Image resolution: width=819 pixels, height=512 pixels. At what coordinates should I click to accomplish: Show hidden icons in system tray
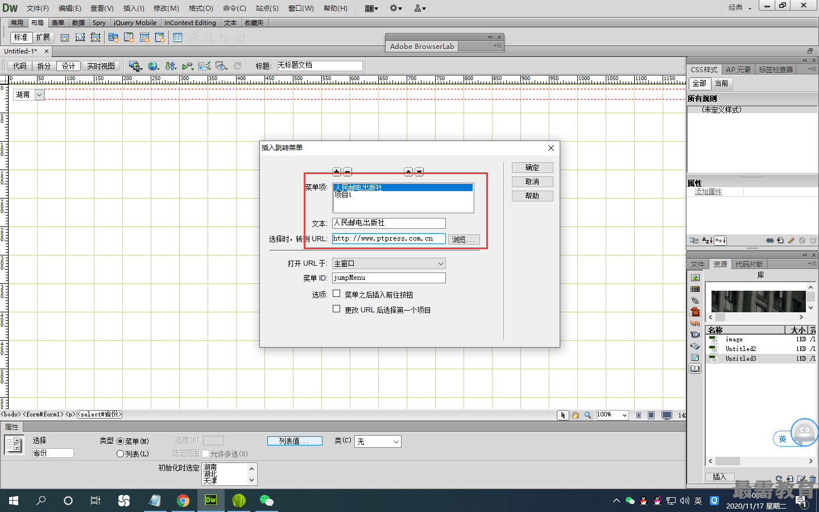tap(616, 501)
